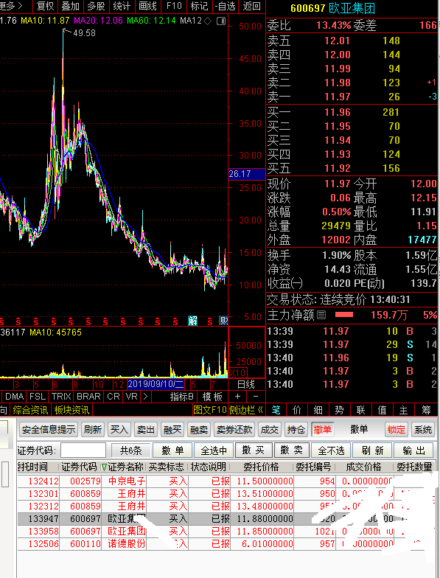Click the 返回 back button
Image resolution: width=440 pixels, height=578 pixels.
[x=252, y=6]
